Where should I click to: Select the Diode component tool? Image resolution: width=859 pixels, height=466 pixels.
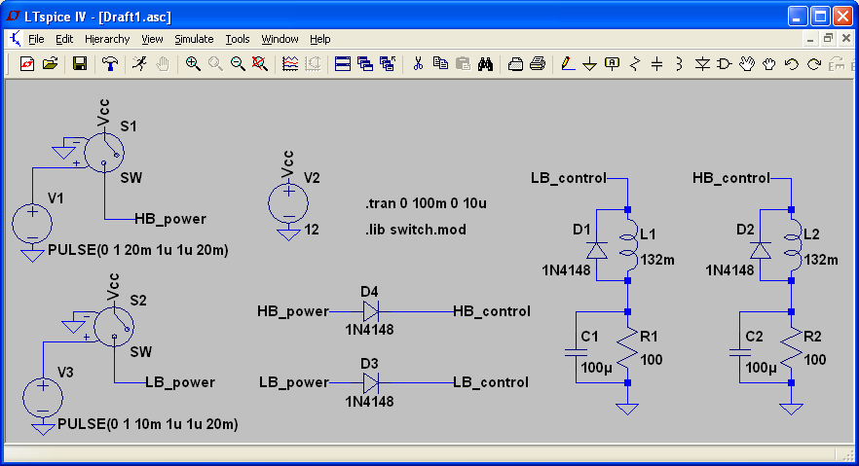[702, 64]
